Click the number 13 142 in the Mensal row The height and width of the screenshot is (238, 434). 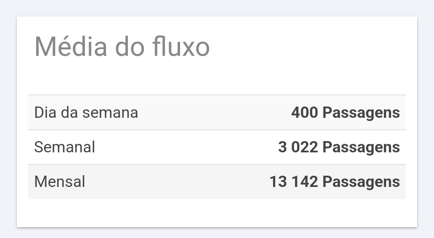294,181
